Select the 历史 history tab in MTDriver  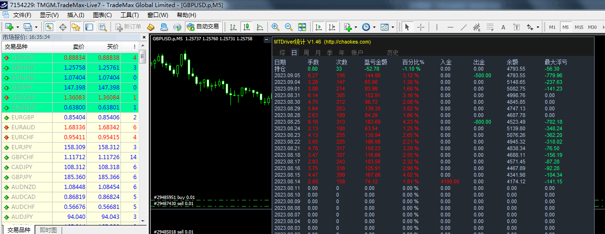pyautogui.click(x=393, y=52)
